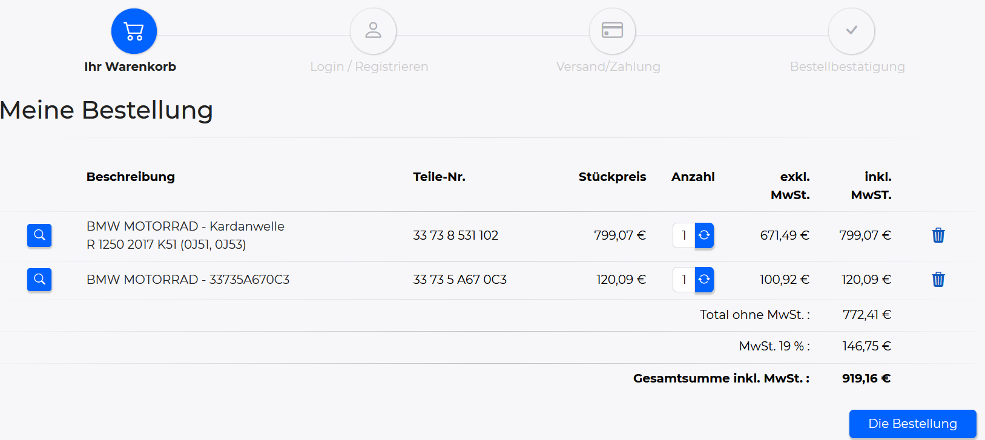Viewport: 985px width, 440px height.
Task: Click the Meine Bestellung heading
Action: coord(107,110)
